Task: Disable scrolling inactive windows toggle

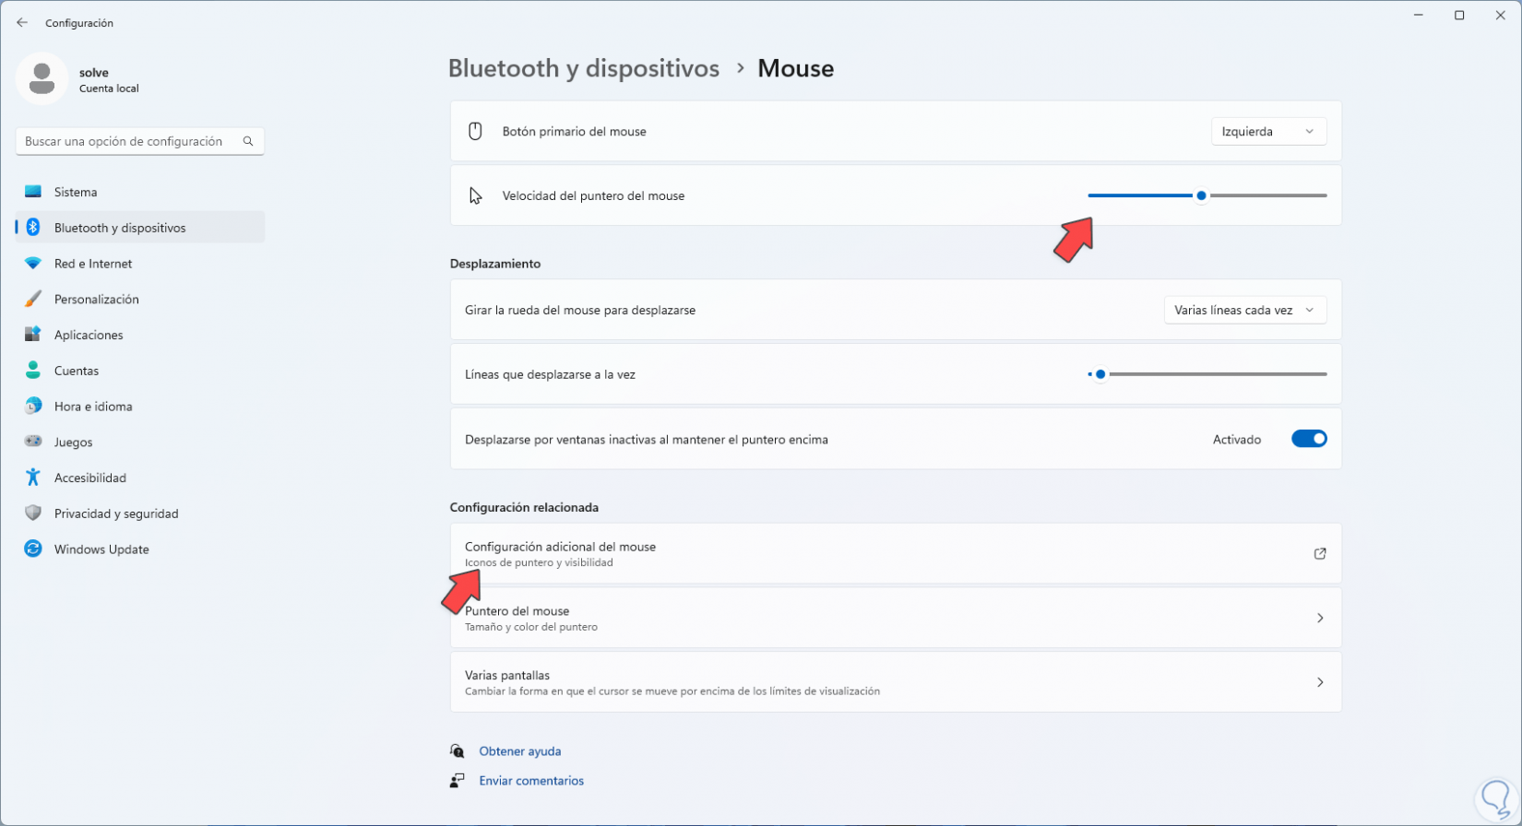Action: click(x=1309, y=440)
